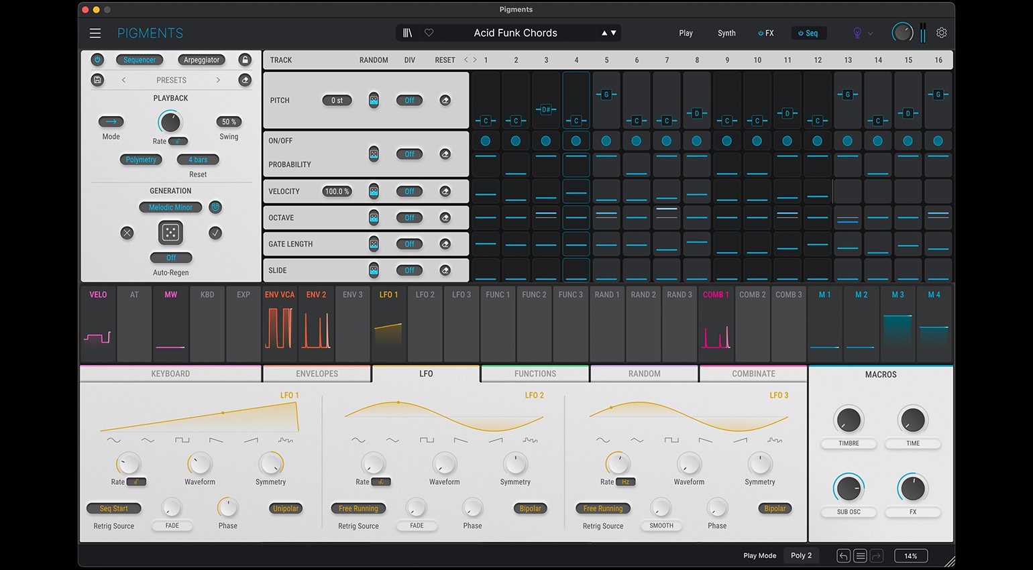Open the Melodic Minor scale dropdown
Screen dimensions: 1033x570
pos(170,207)
